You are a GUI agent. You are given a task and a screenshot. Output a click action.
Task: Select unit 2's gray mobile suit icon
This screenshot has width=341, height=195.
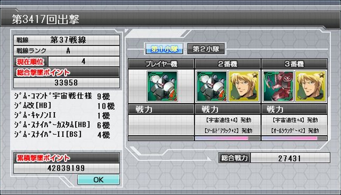click(x=212, y=86)
